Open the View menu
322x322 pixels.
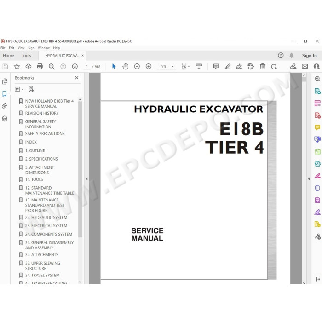(x=21, y=48)
